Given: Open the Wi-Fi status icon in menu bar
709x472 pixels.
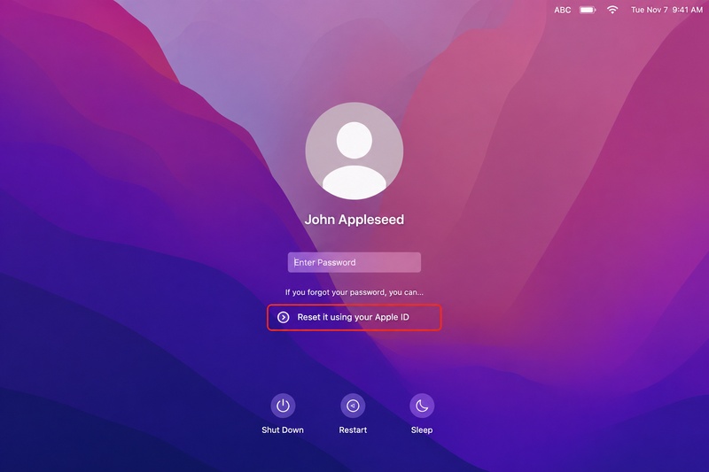Looking at the screenshot, I should 612,10.
